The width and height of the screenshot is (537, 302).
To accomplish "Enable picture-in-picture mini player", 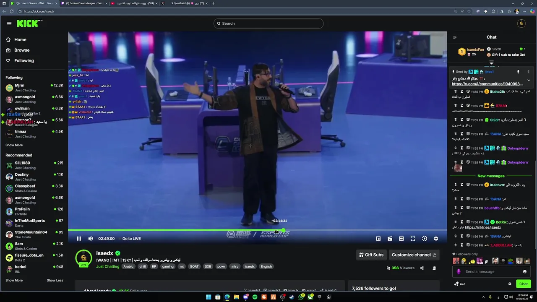I will point(378,239).
